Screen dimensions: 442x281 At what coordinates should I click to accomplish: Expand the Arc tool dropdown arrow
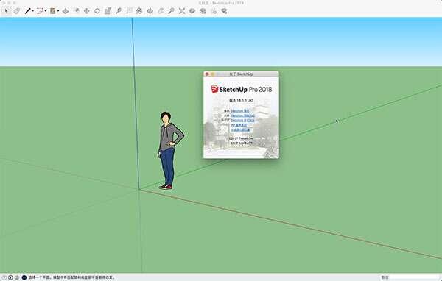tap(46, 11)
